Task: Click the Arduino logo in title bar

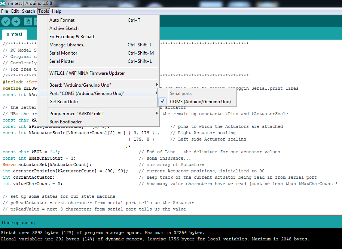Action: click(3, 3)
